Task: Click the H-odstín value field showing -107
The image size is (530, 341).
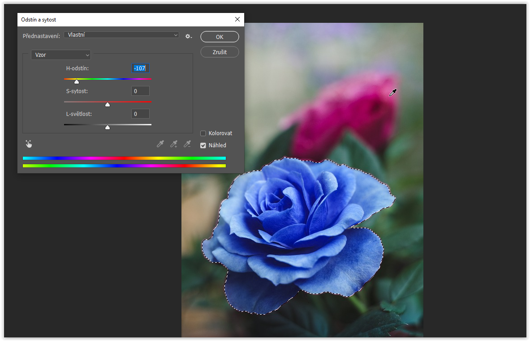Action: point(140,68)
